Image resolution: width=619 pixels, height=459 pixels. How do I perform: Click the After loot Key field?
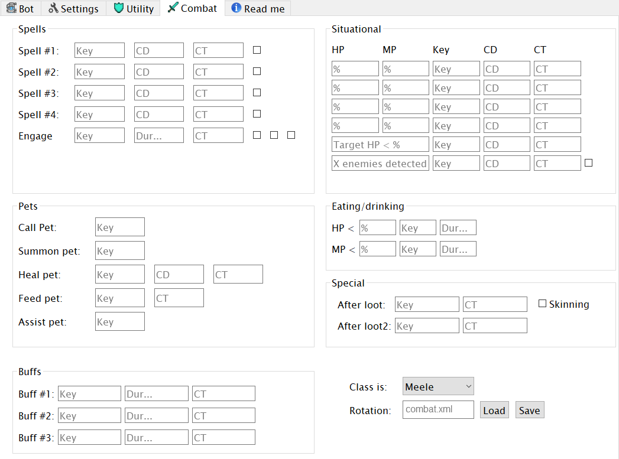pos(427,304)
